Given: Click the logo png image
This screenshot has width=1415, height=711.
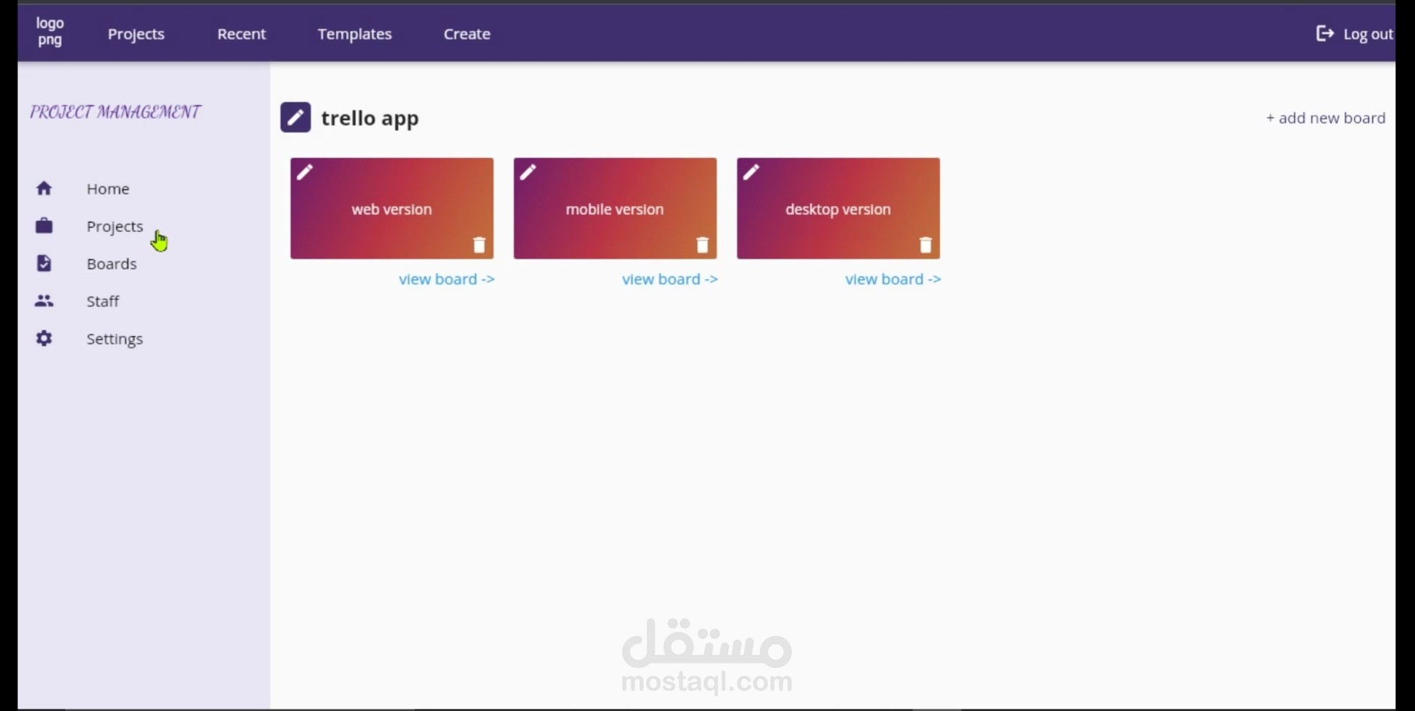Looking at the screenshot, I should [x=50, y=32].
